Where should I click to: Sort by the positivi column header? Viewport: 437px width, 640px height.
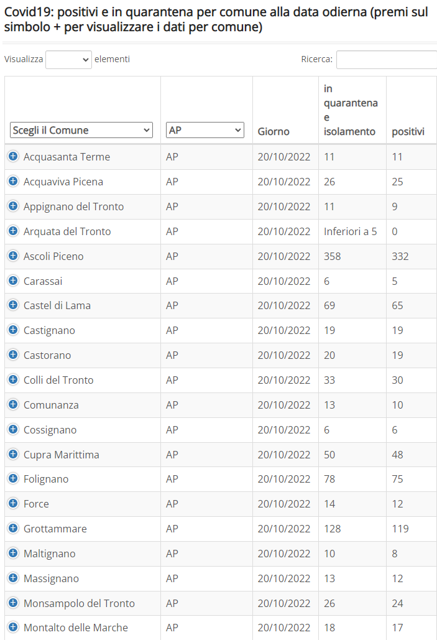click(408, 131)
